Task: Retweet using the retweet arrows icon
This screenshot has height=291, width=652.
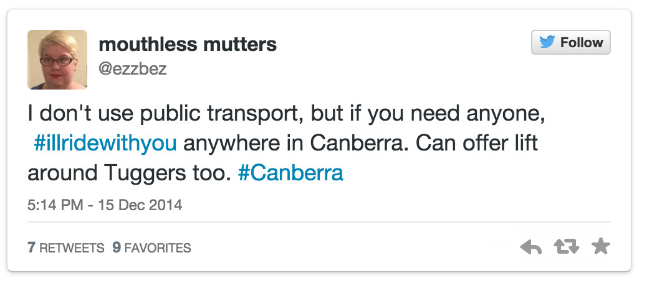Action: [567, 247]
